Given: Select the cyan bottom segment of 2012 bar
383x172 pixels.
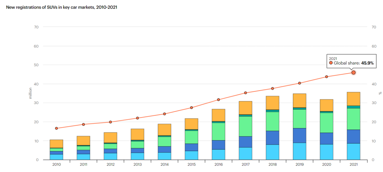Looking at the screenshot, I should coord(110,156).
